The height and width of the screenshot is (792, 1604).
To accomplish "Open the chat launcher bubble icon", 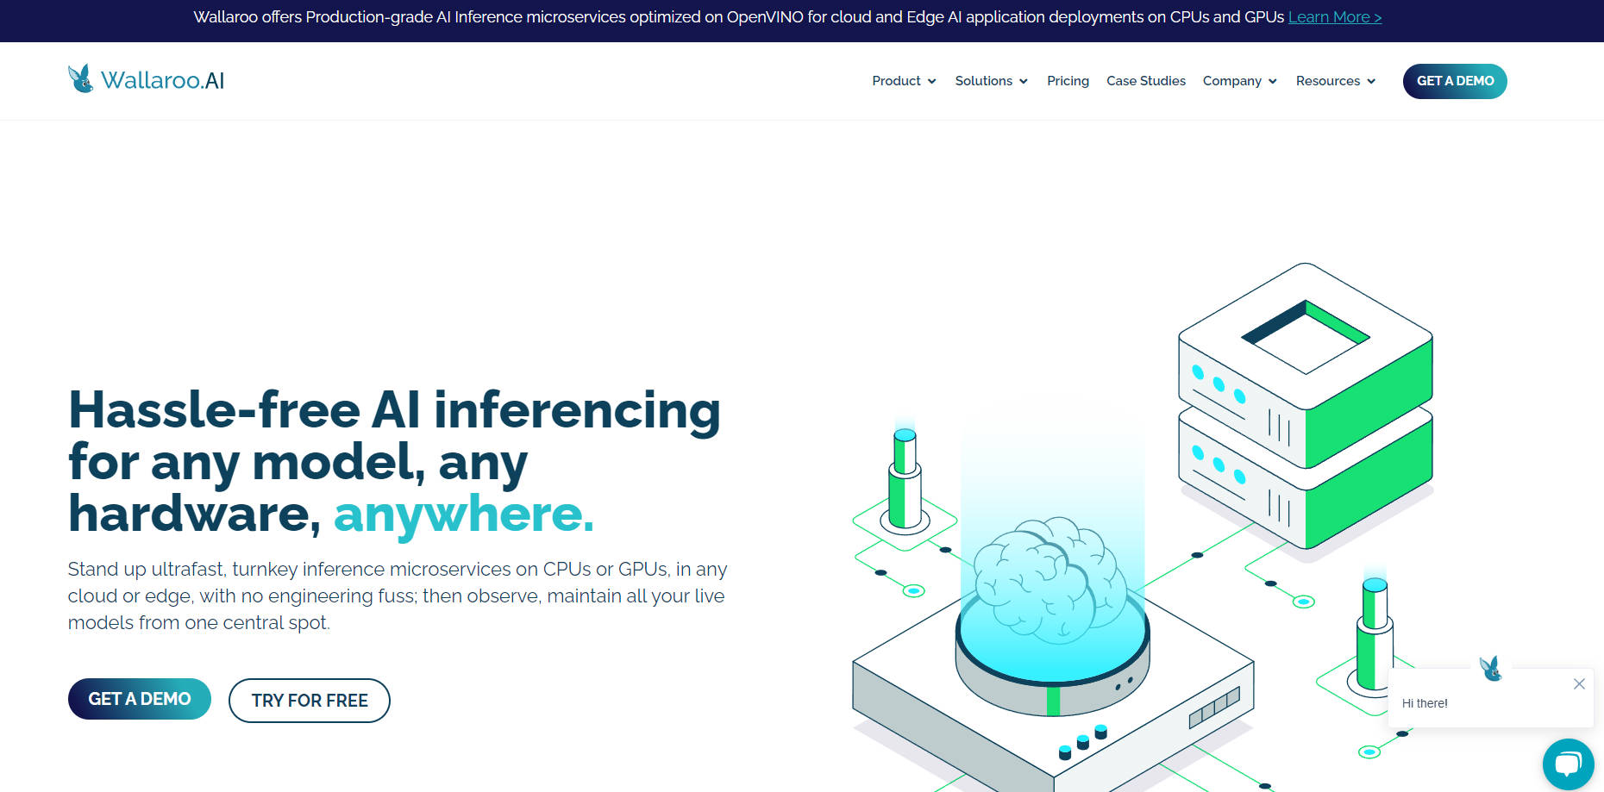I will (x=1567, y=764).
